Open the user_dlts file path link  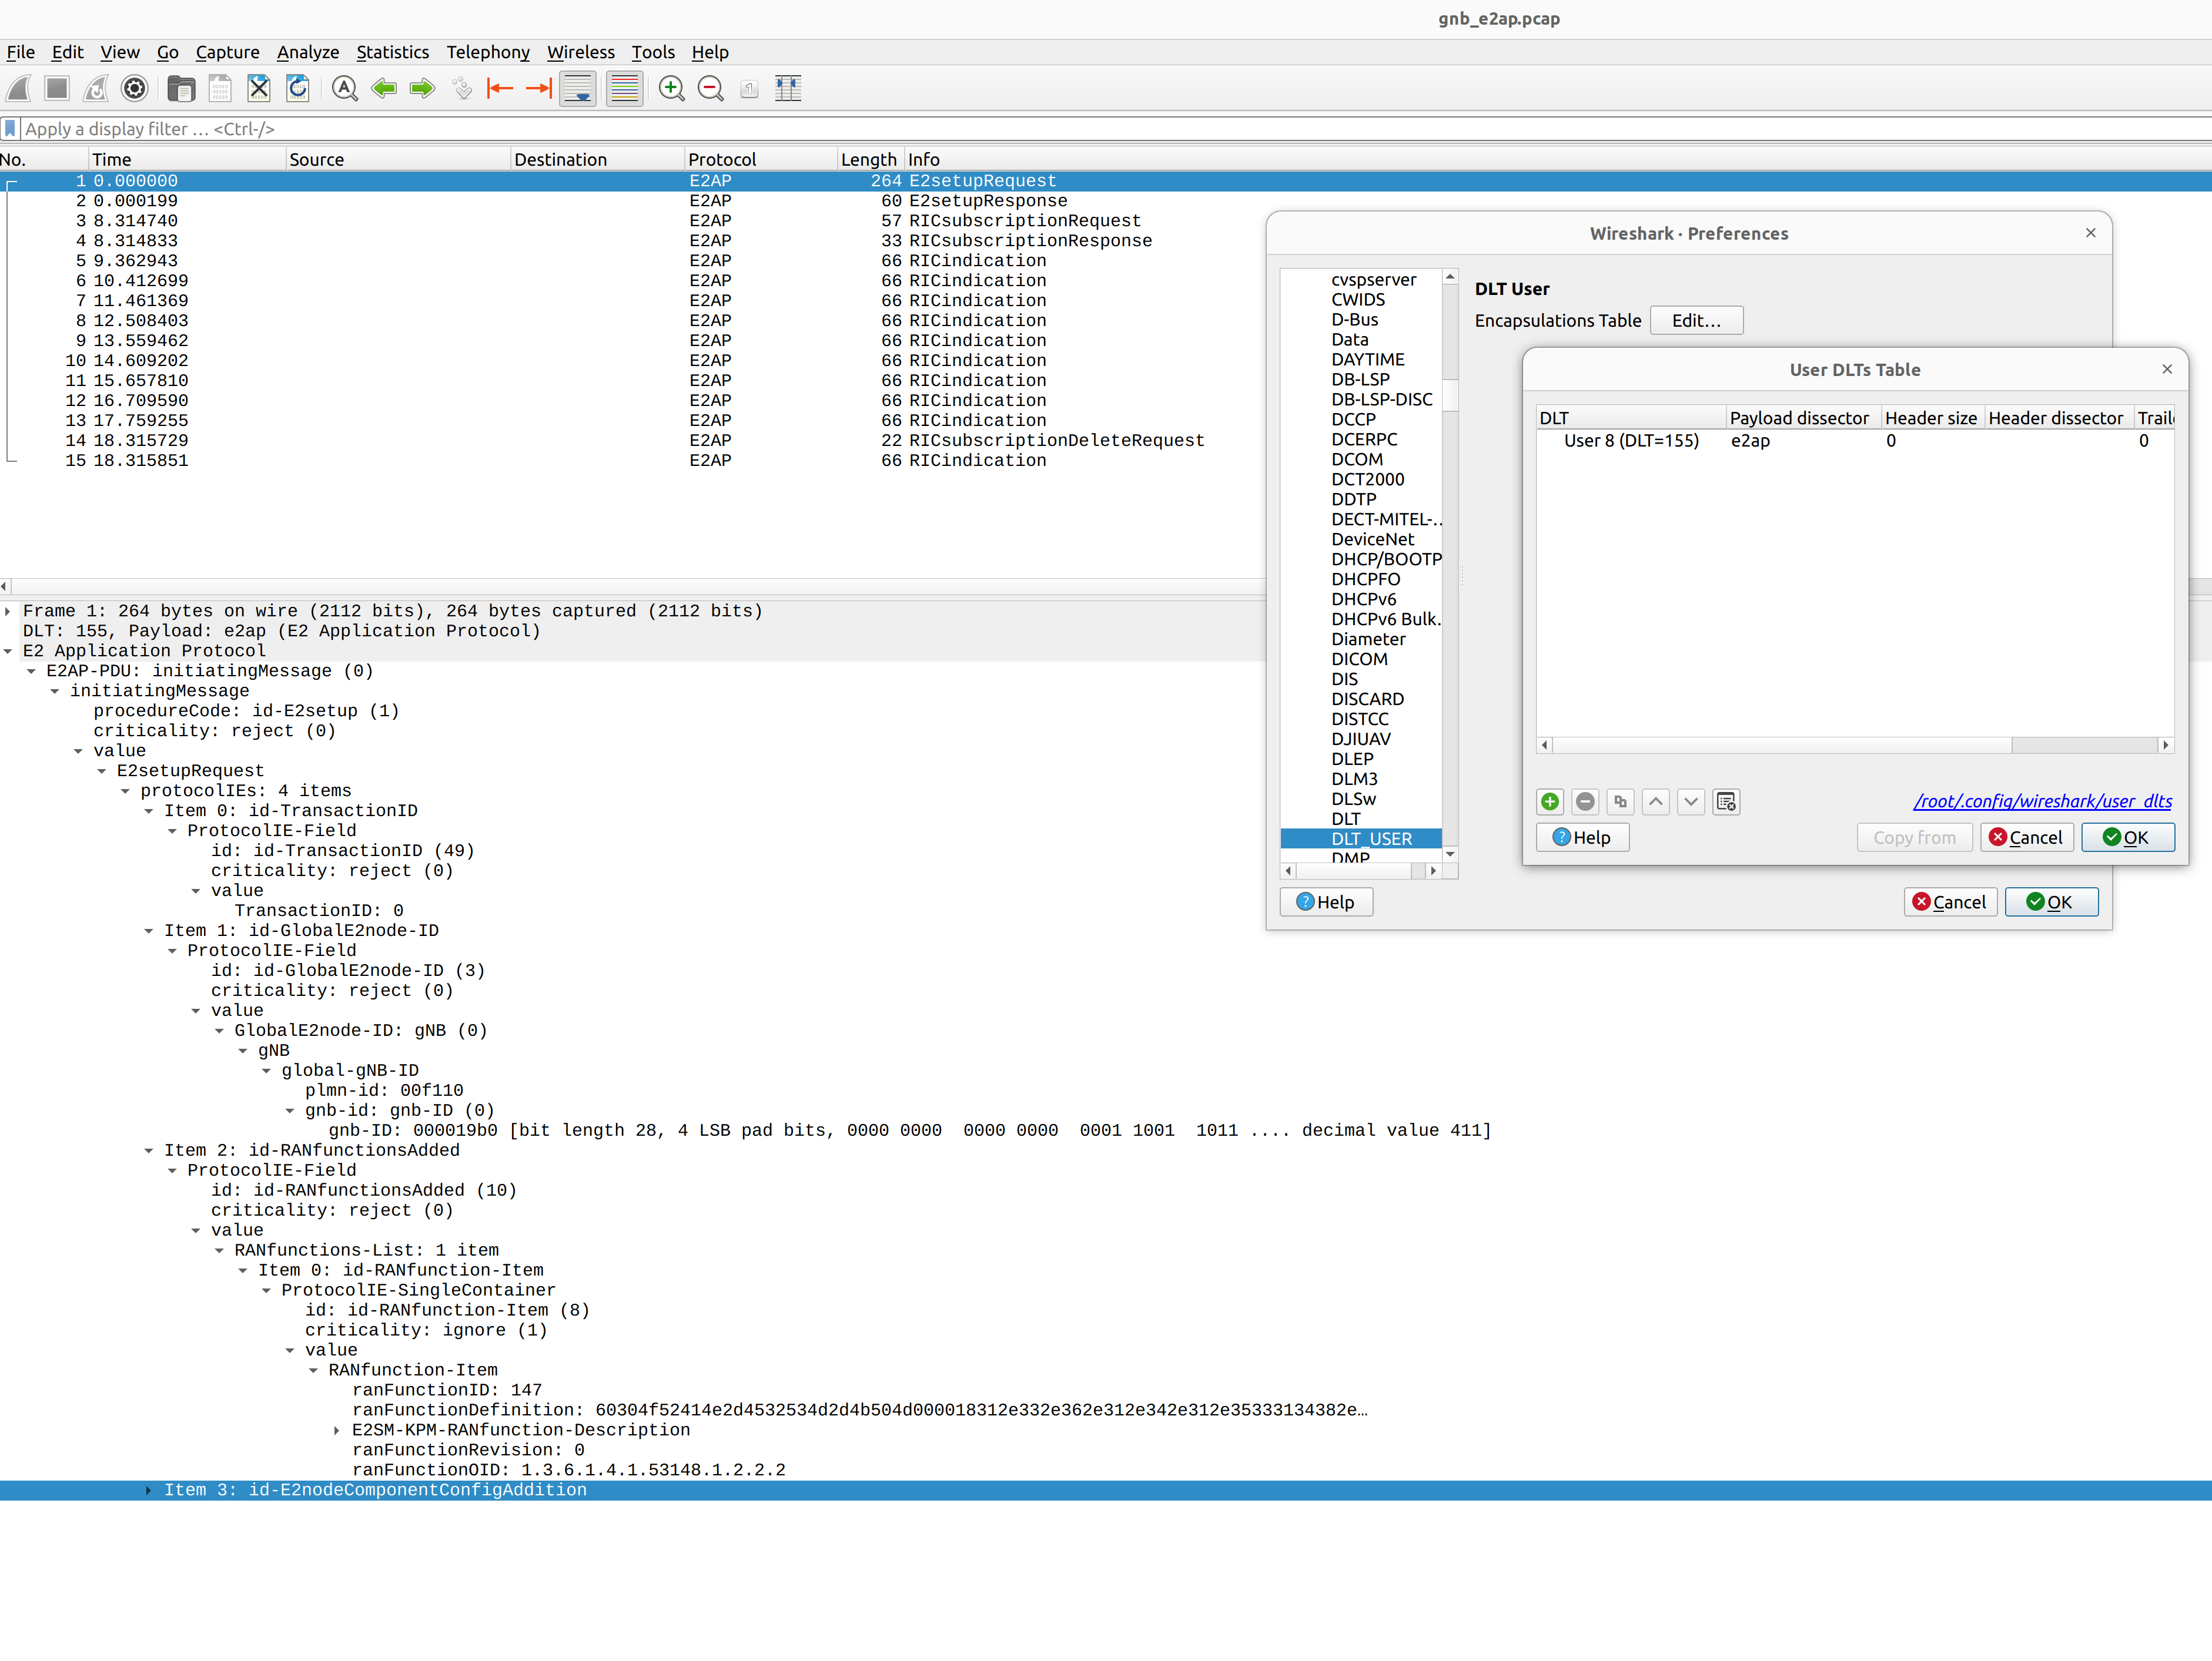(2042, 801)
